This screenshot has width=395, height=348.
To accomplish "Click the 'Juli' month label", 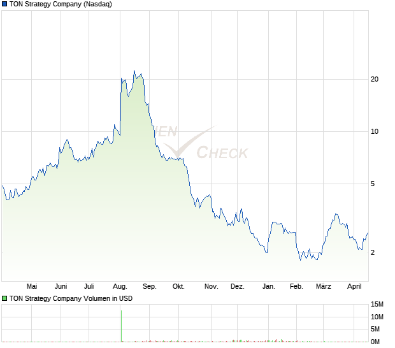I will pos(89,286).
